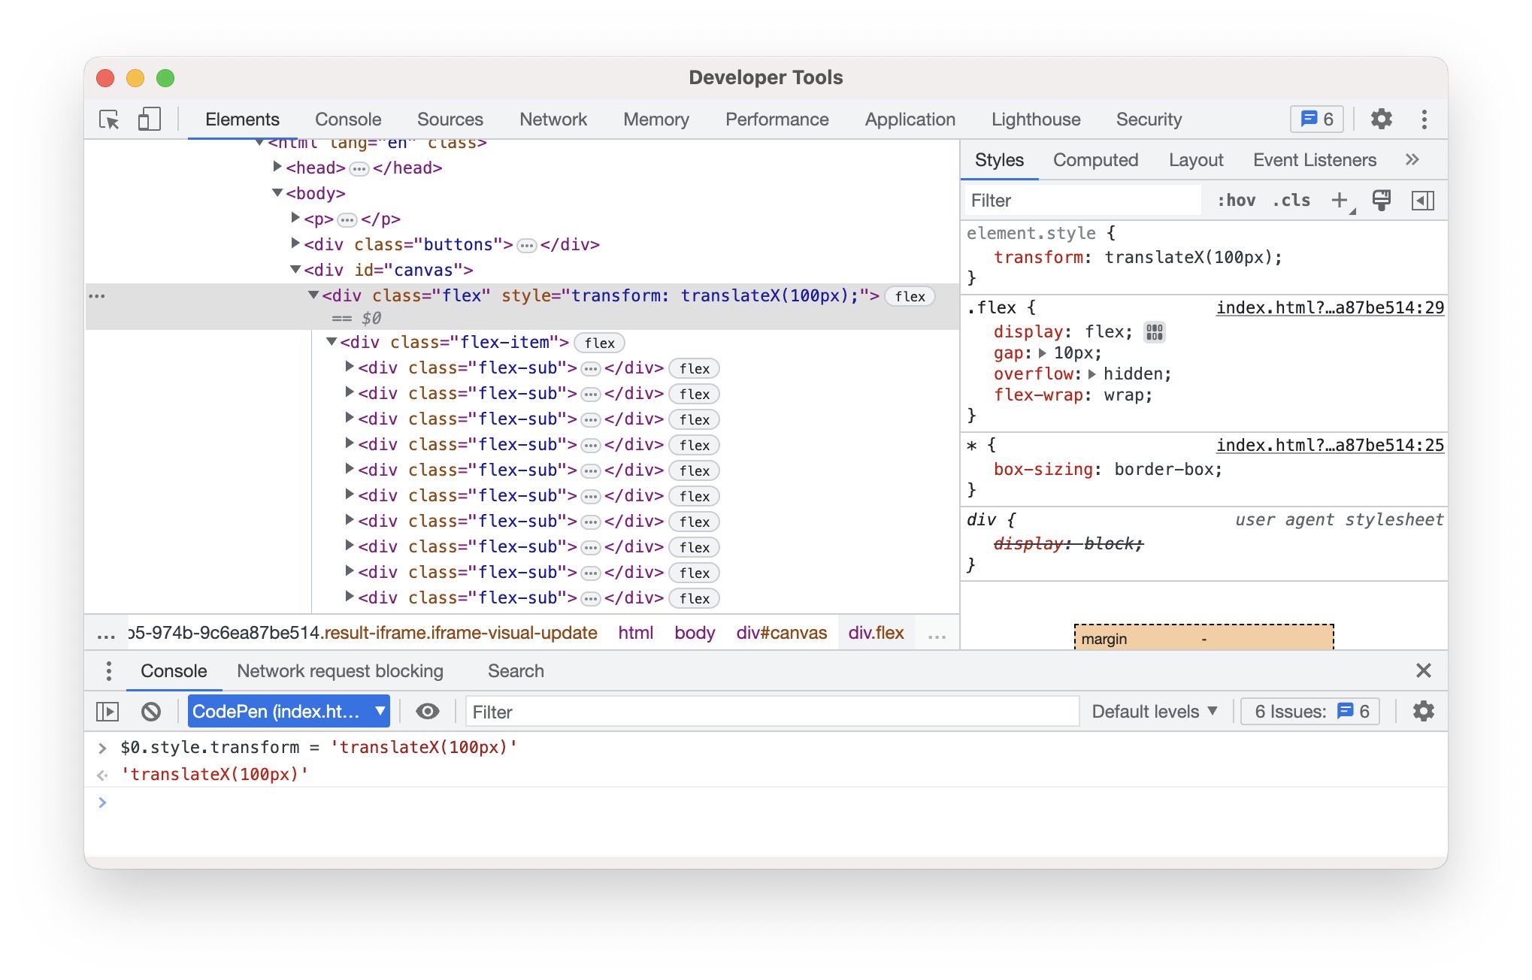Create a live expression with eye icon
This screenshot has height=980, width=1532.
(x=427, y=711)
